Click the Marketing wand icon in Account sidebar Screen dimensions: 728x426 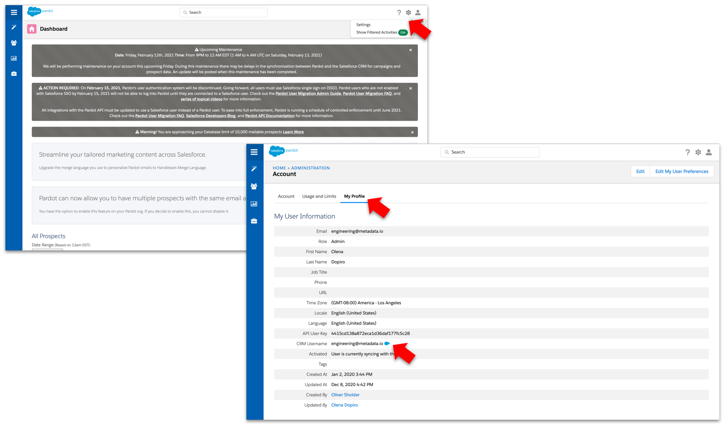click(254, 169)
